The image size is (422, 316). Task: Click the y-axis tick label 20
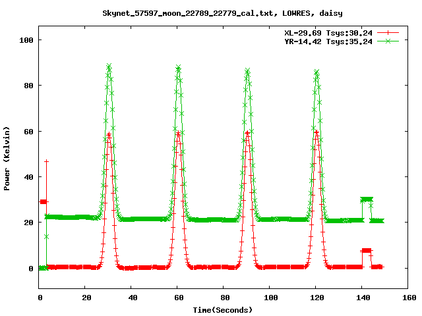point(28,223)
